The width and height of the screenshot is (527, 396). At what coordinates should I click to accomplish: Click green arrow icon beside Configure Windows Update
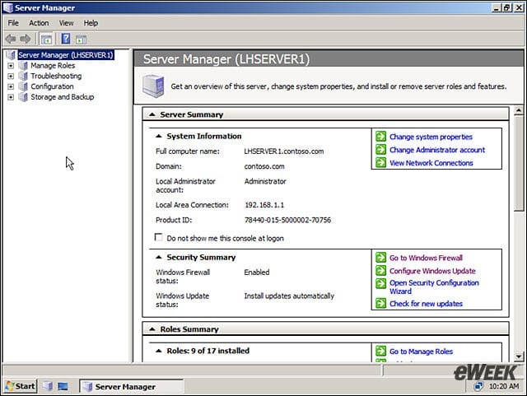pos(380,270)
